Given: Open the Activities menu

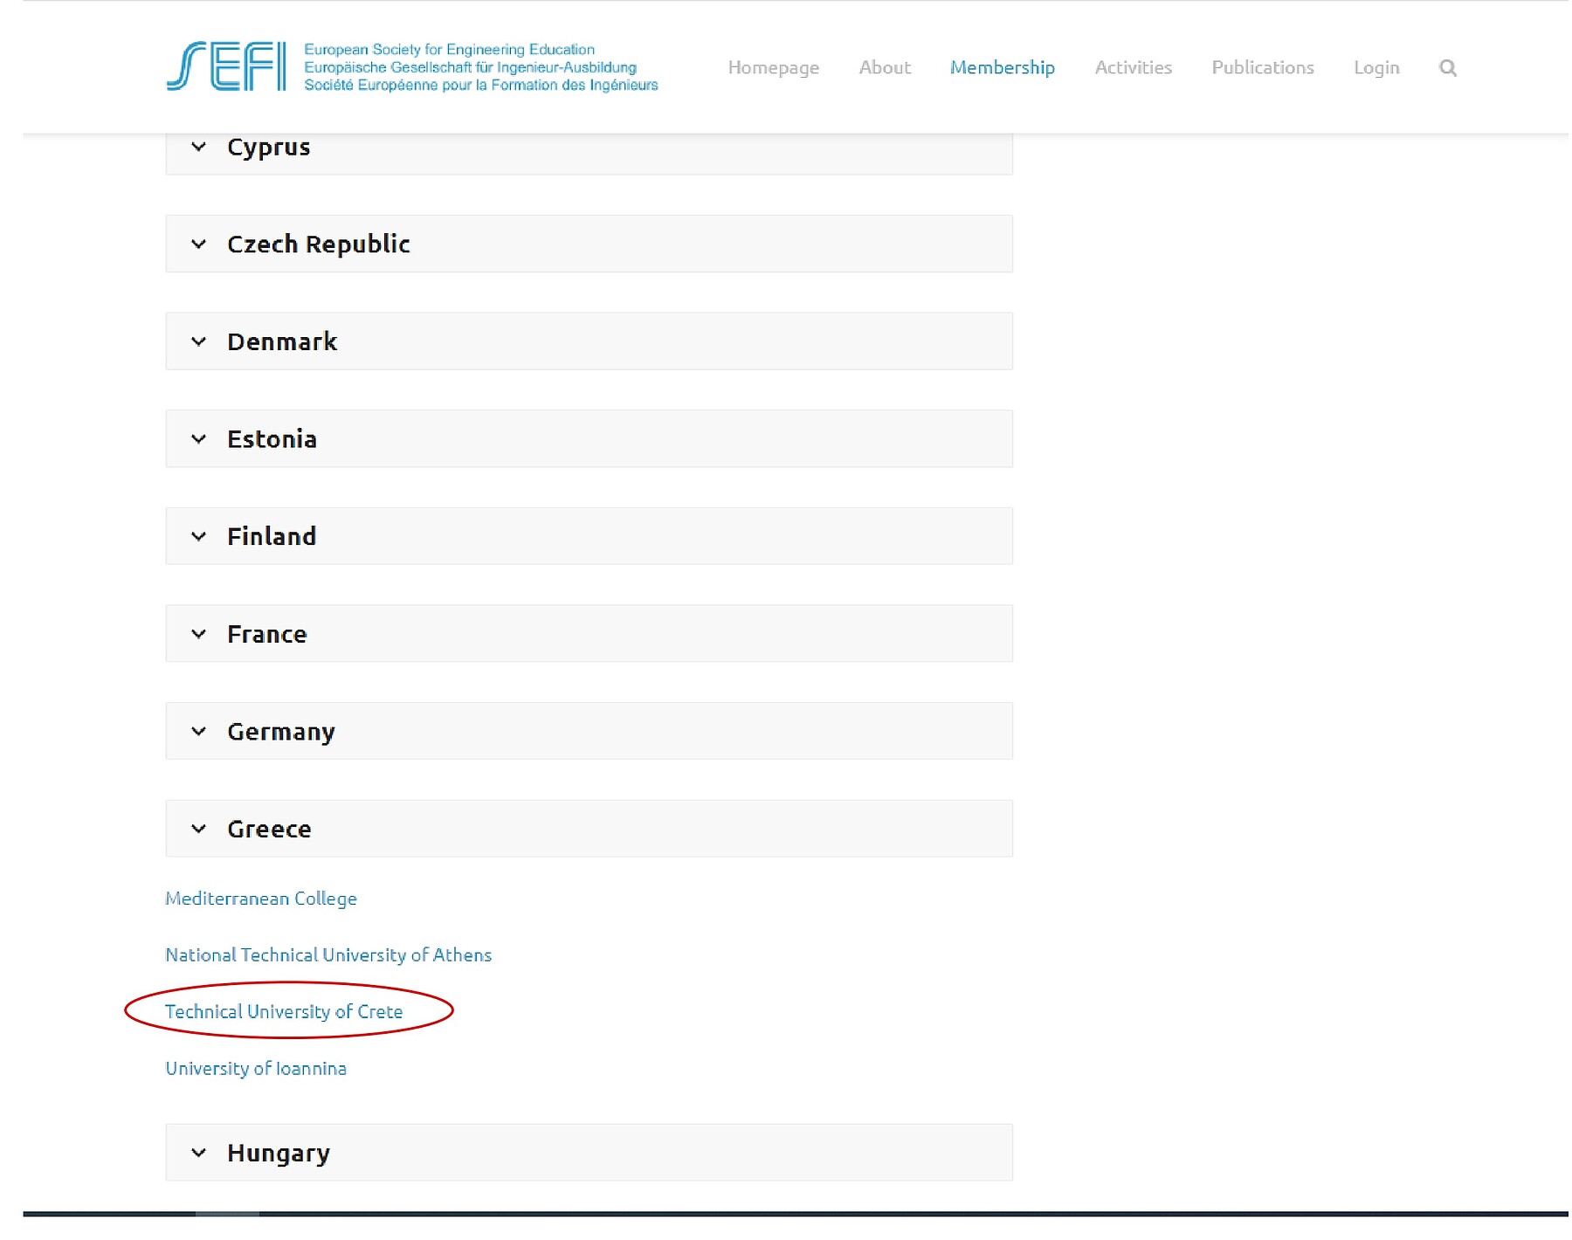Looking at the screenshot, I should point(1133,67).
